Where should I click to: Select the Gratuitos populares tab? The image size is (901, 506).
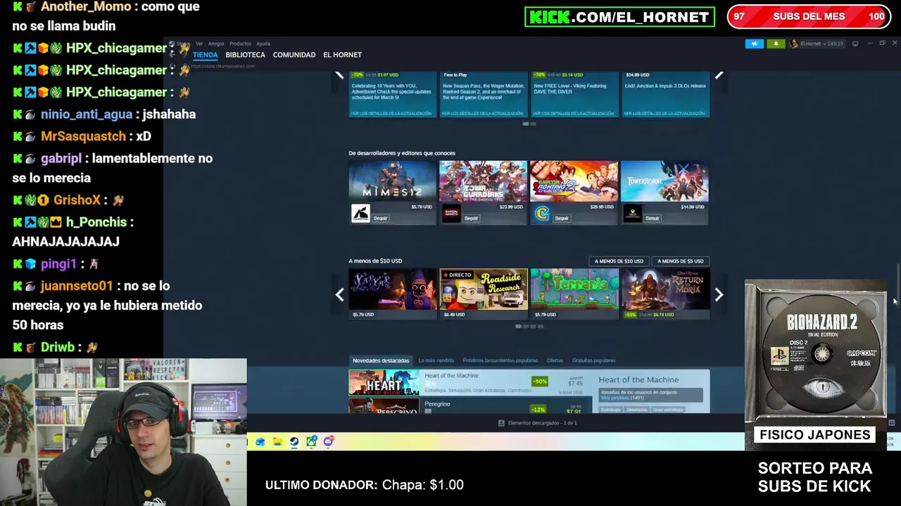click(x=593, y=361)
